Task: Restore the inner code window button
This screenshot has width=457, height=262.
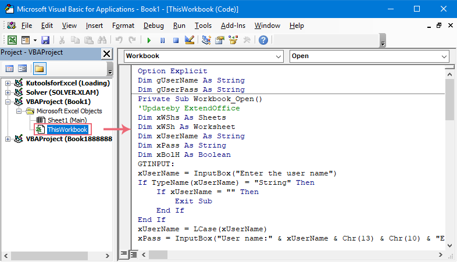Action: pyautogui.click(x=439, y=26)
